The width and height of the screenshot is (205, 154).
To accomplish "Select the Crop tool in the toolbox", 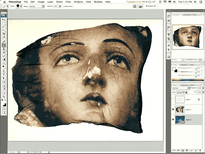I will [4, 34].
